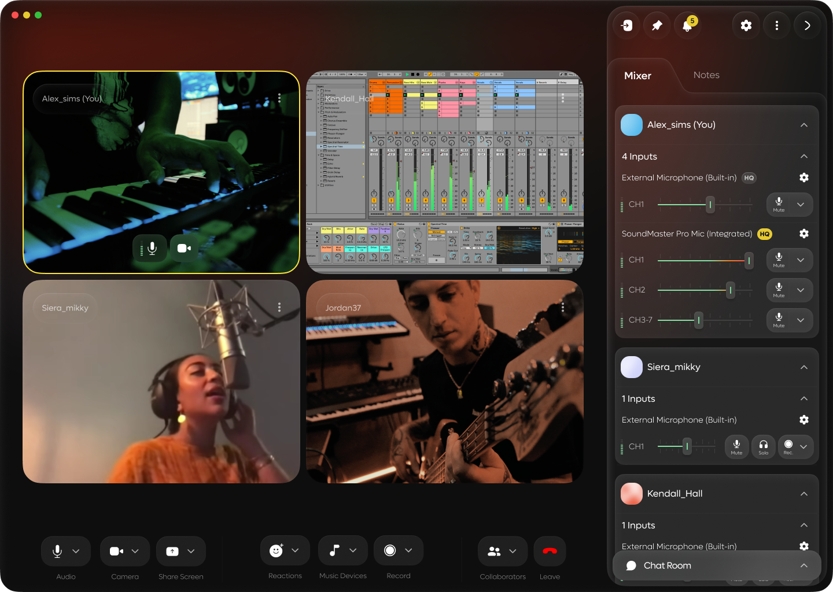Screen dimensions: 833x592
Task: Start recording with the Record icon
Action: (x=390, y=550)
